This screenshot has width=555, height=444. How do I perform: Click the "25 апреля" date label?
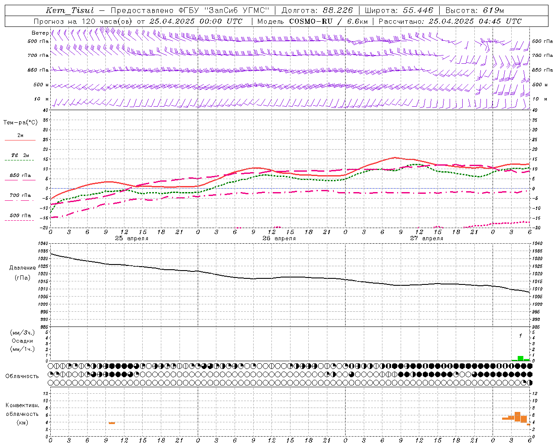(x=131, y=238)
